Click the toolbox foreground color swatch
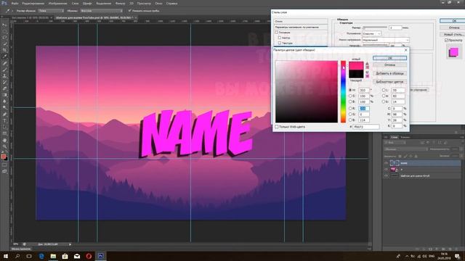 pos(3,157)
